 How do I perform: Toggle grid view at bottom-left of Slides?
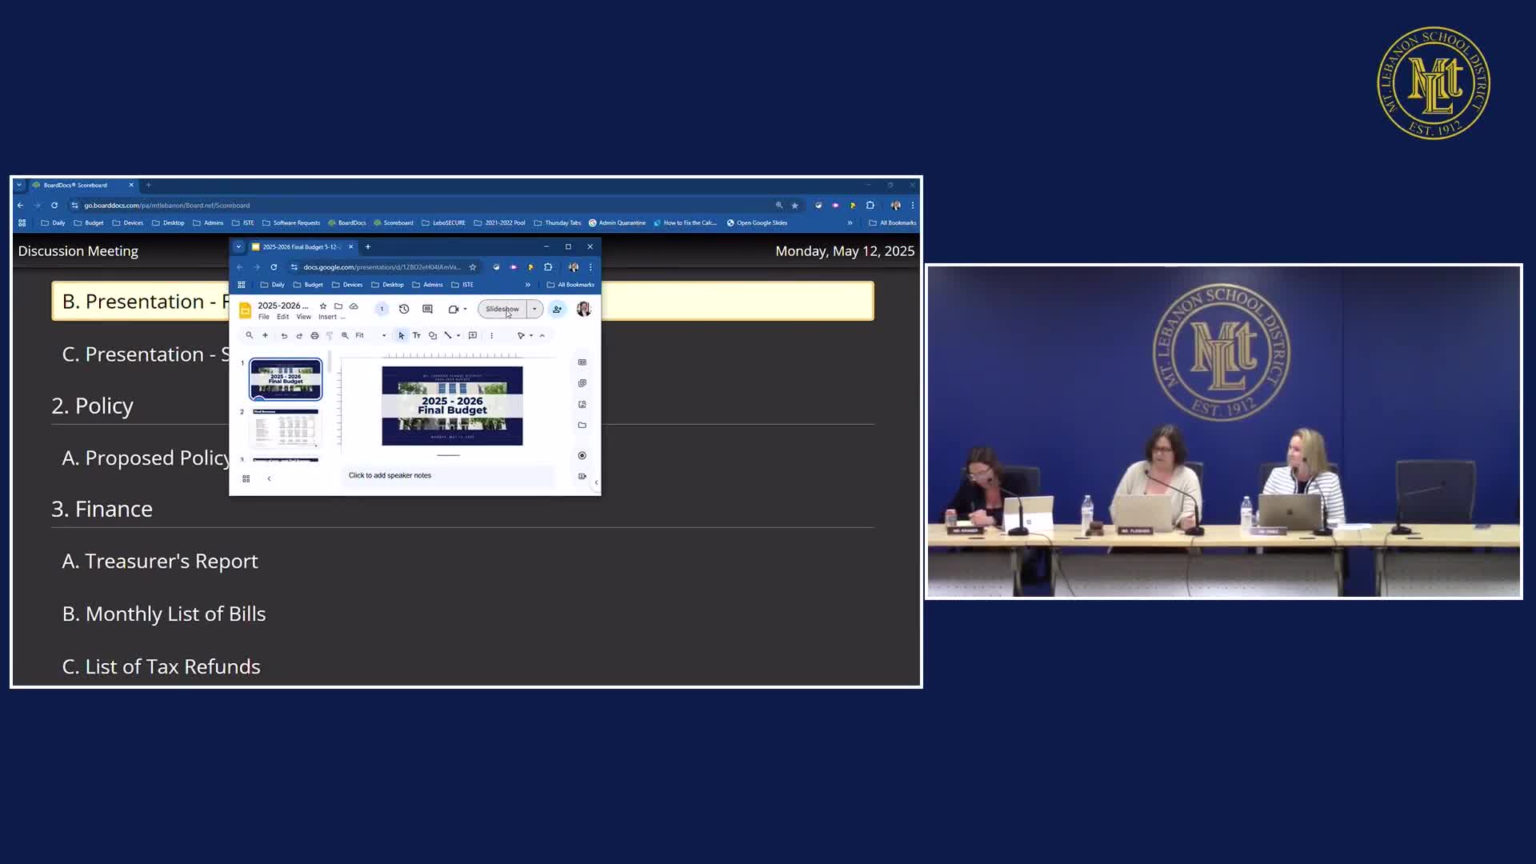click(x=246, y=478)
